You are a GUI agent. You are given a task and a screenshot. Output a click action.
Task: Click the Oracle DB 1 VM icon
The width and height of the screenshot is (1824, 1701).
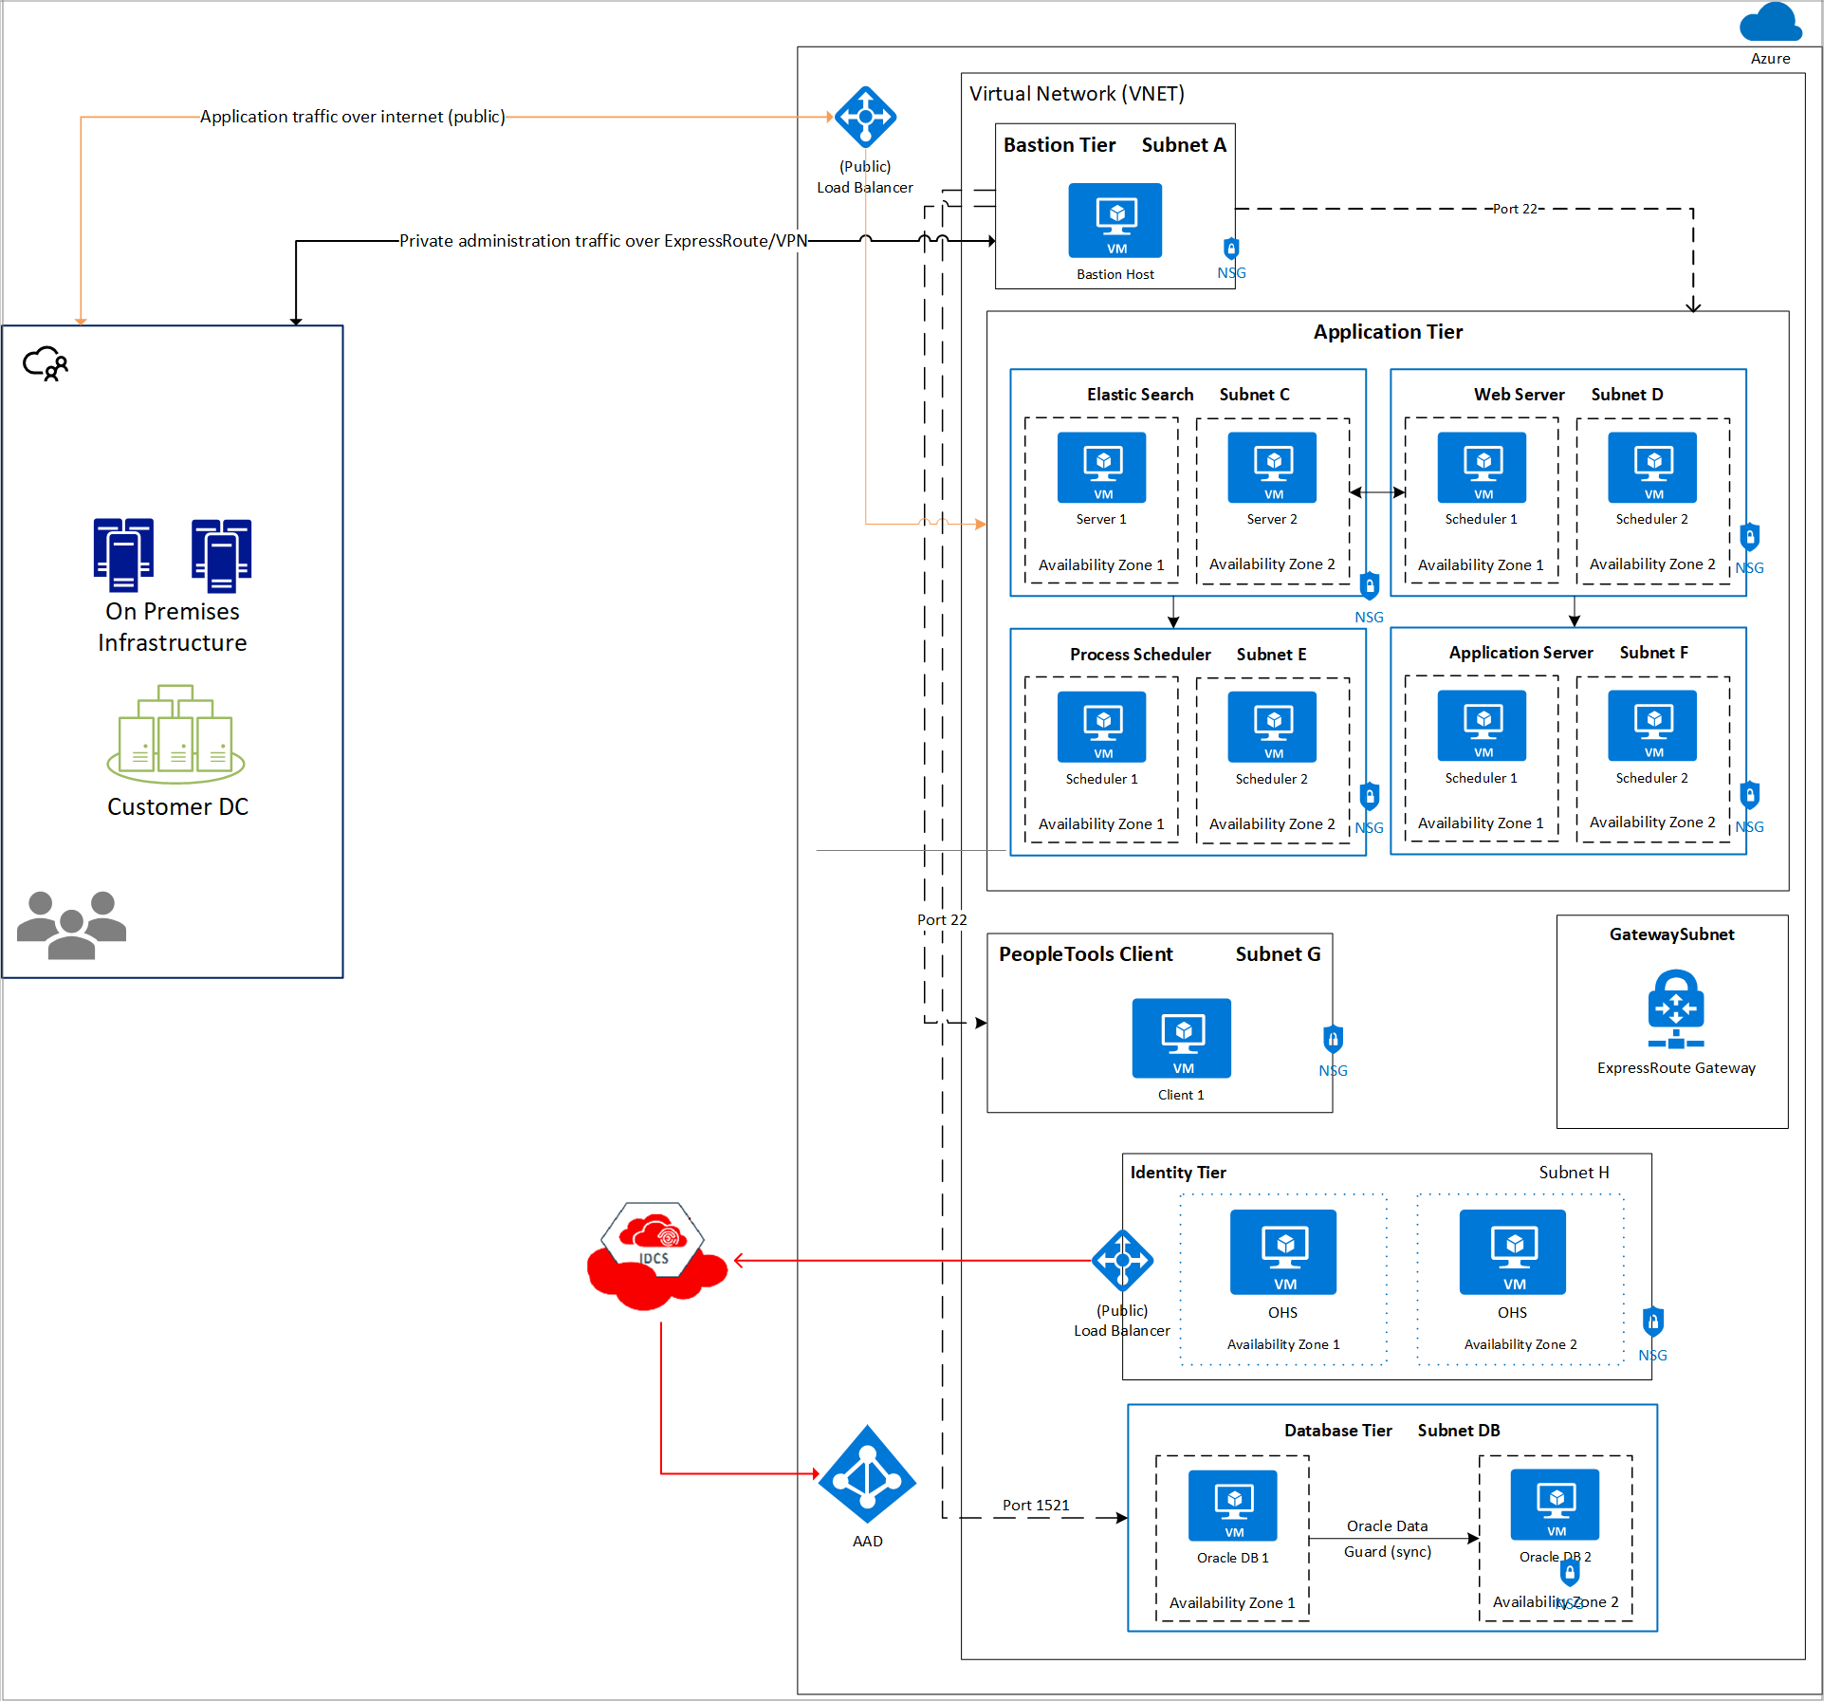coord(1233,1506)
